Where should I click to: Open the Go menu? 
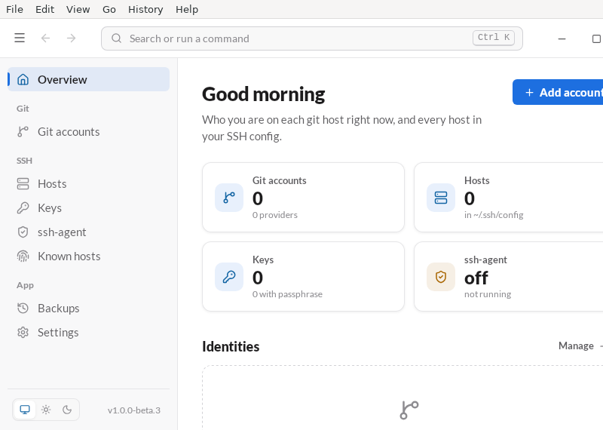pos(109,9)
